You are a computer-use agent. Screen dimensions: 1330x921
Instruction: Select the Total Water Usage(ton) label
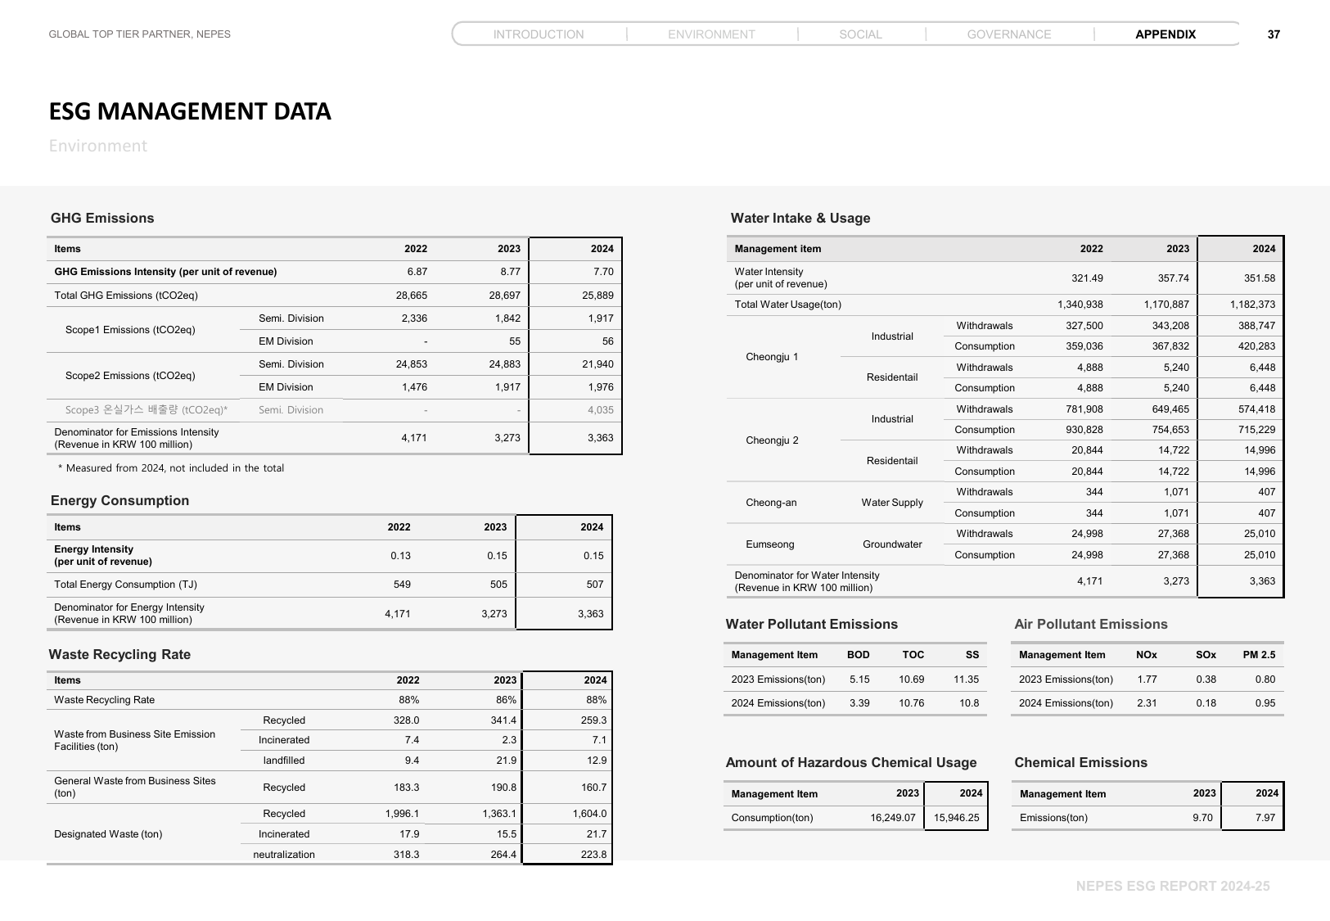point(788,305)
